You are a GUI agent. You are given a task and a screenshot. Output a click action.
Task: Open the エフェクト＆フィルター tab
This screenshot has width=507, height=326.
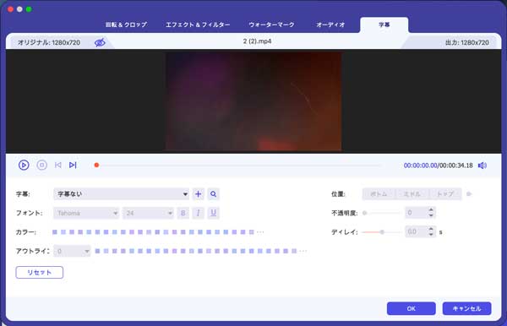pyautogui.click(x=198, y=24)
